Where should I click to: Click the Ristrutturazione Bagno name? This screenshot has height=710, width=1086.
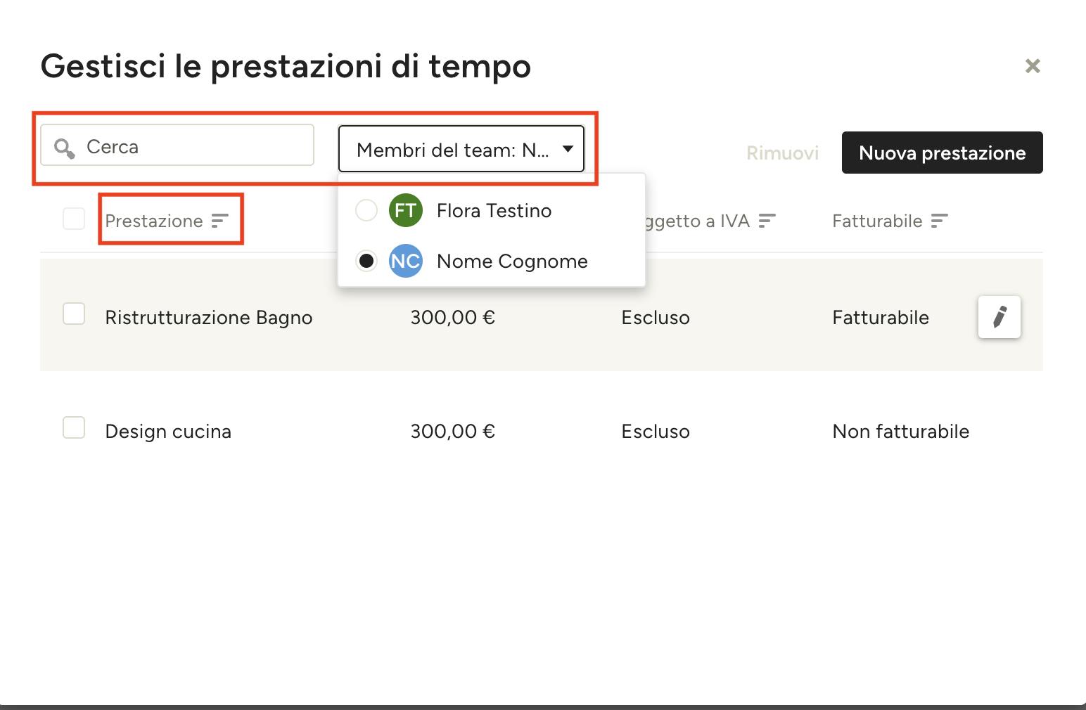[x=209, y=318]
